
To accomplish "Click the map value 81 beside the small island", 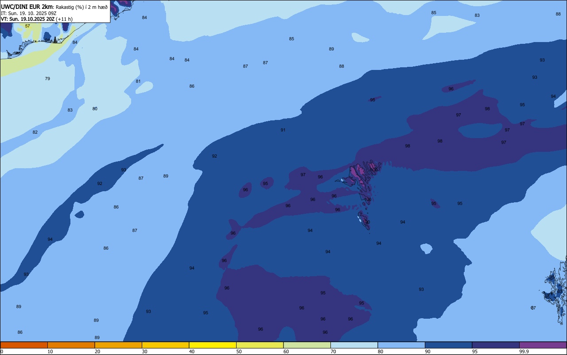I will pyautogui.click(x=138, y=81).
